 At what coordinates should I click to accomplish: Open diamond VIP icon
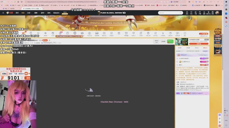click(x=133, y=34)
